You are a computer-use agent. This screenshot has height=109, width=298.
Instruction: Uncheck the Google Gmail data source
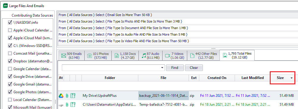(10, 84)
